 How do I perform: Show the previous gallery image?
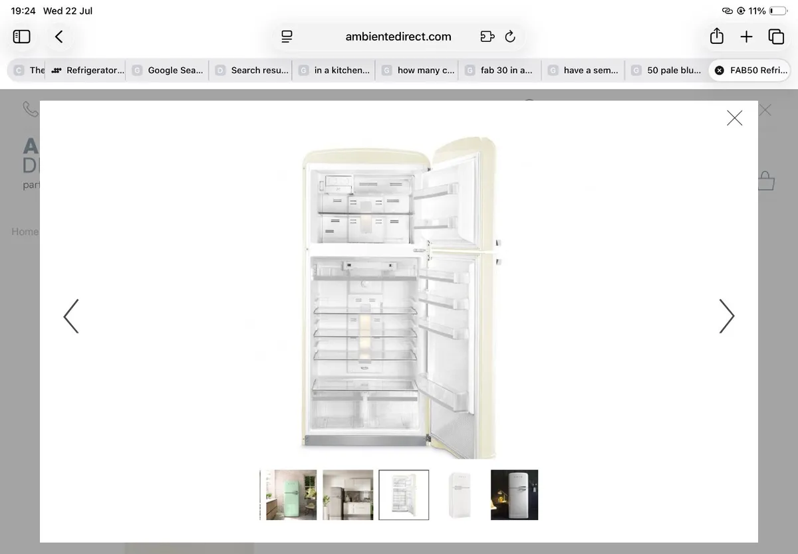tap(71, 316)
